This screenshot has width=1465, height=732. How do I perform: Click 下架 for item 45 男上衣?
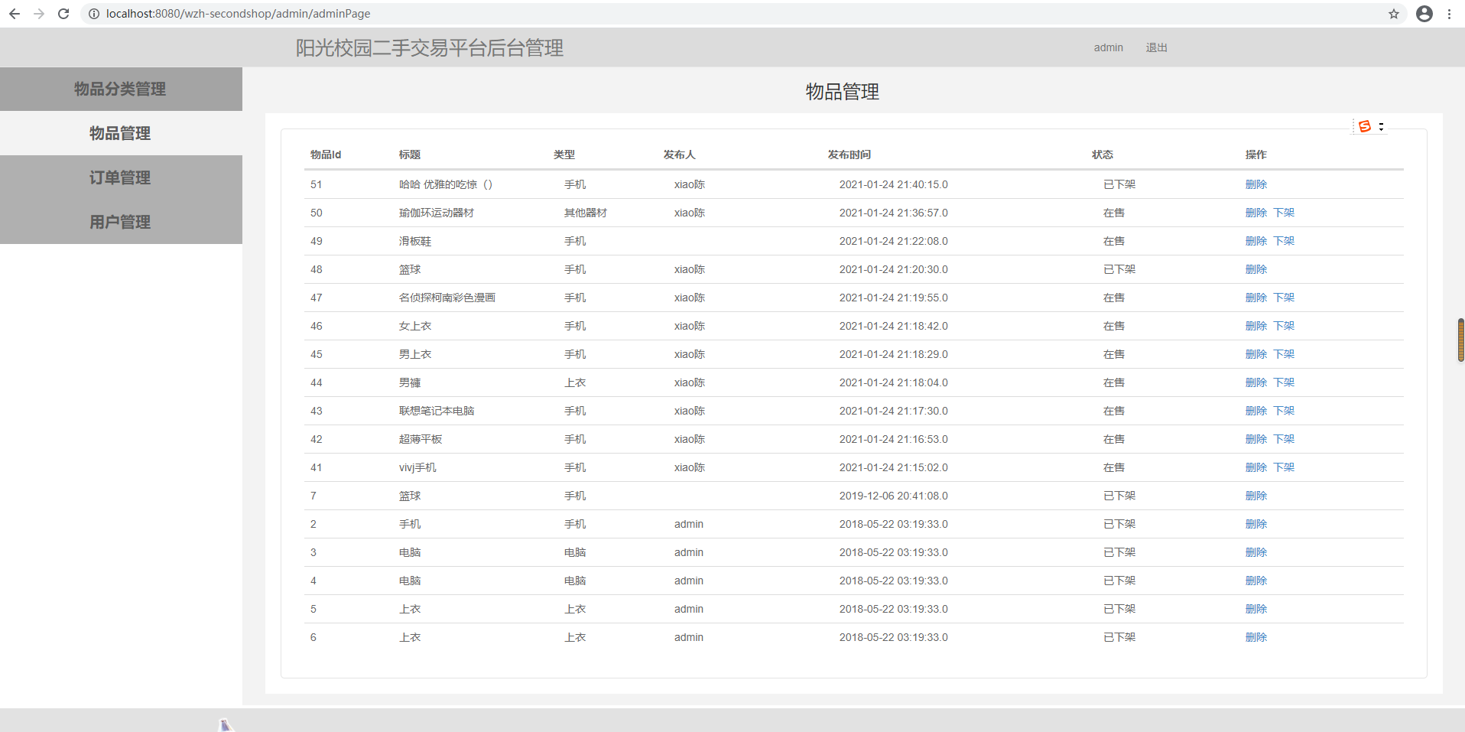click(1284, 354)
